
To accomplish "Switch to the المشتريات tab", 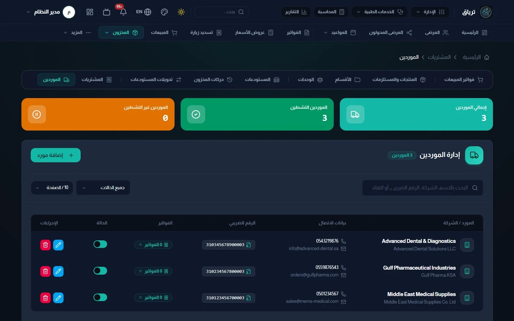I will [x=97, y=80].
